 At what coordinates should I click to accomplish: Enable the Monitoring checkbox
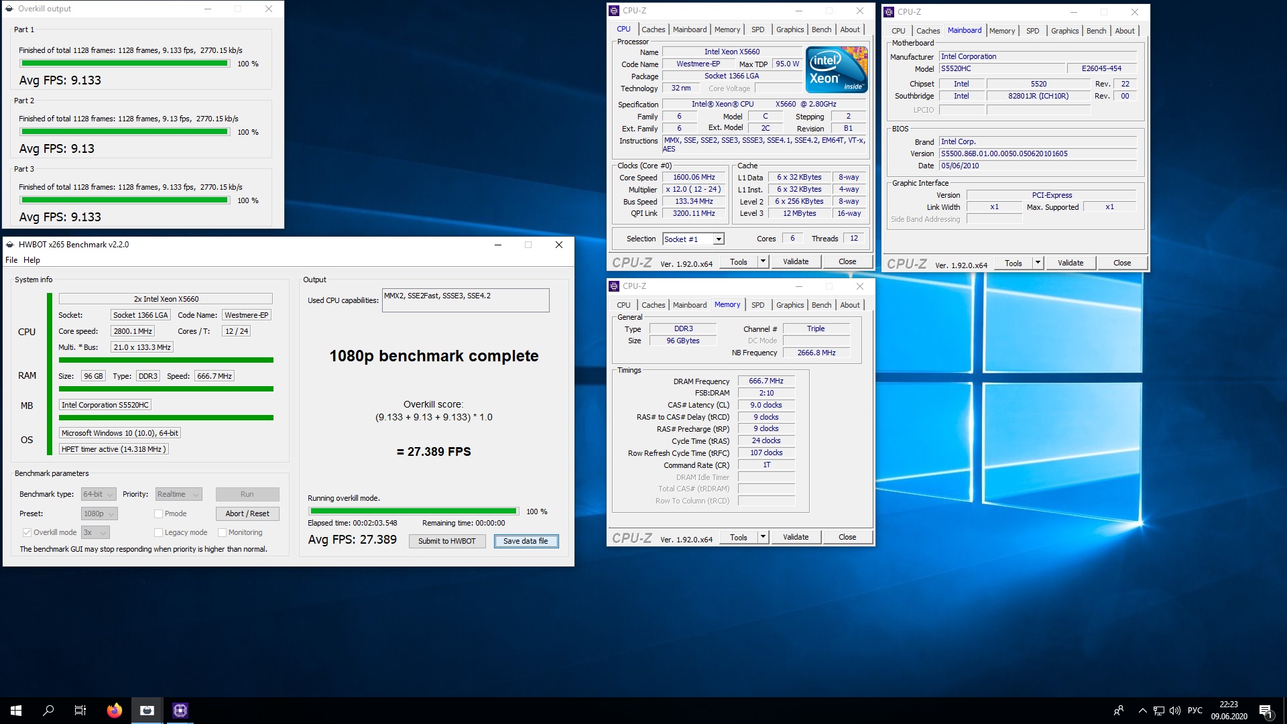(x=222, y=533)
